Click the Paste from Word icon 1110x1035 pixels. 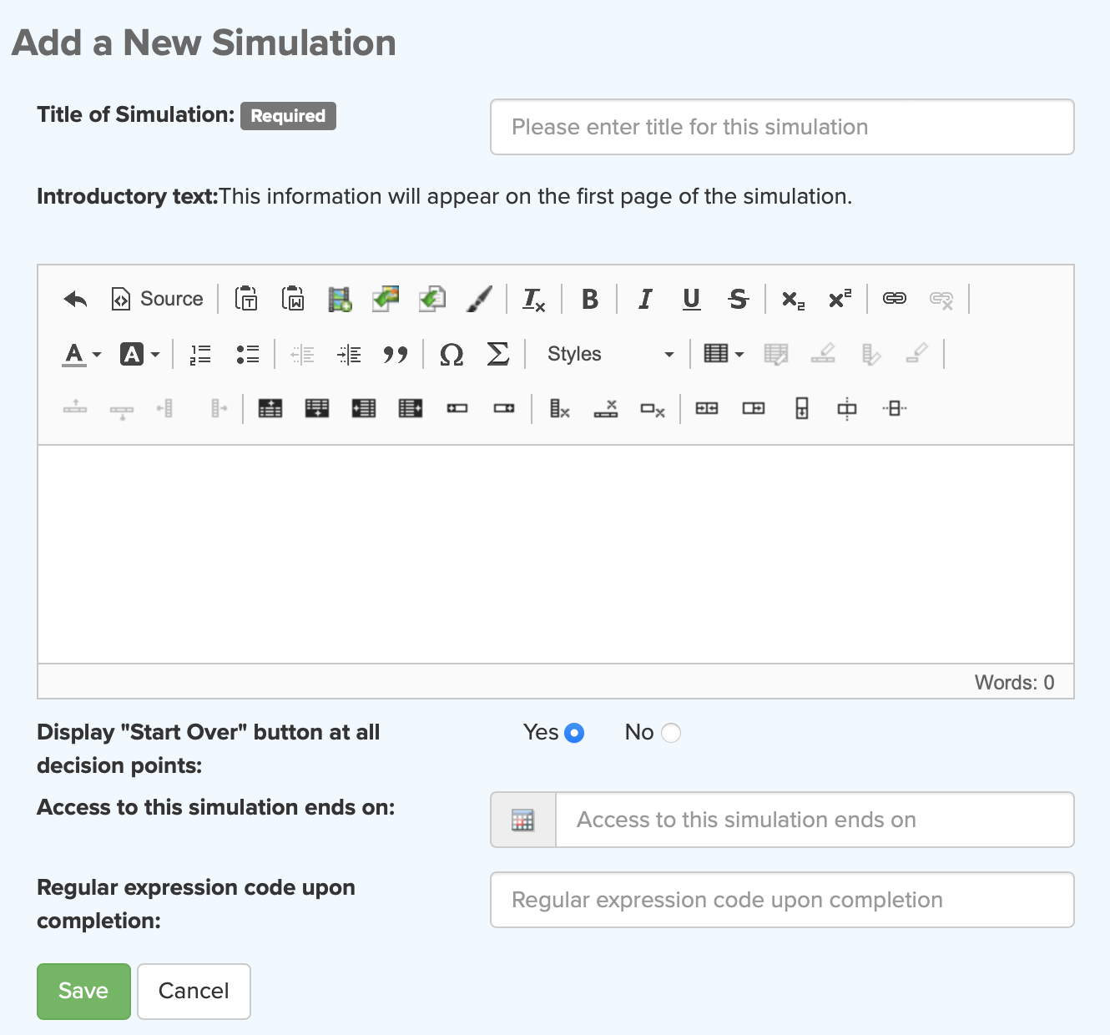click(x=293, y=299)
